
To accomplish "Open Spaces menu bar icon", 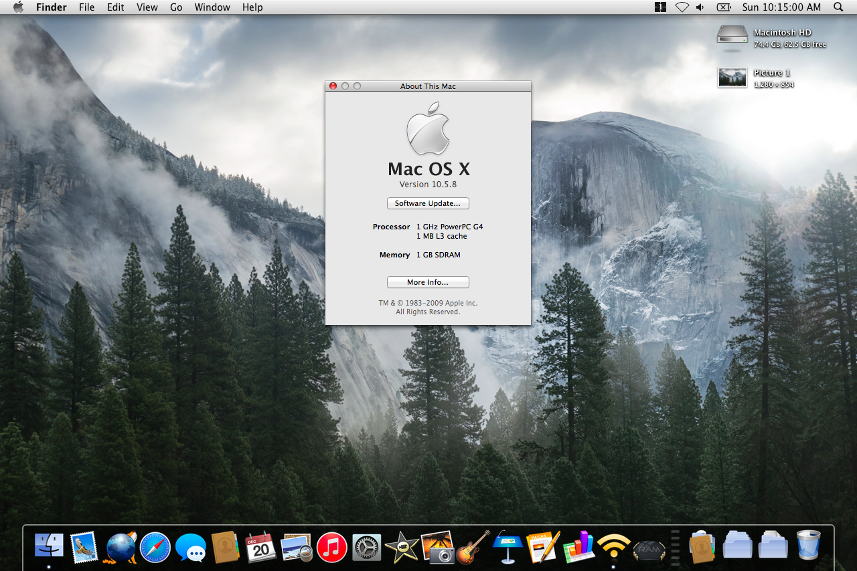I will coord(661,7).
